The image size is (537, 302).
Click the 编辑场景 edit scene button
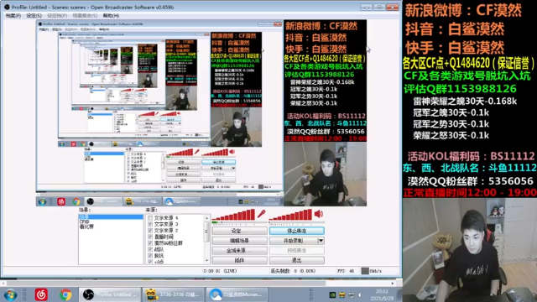click(240, 241)
